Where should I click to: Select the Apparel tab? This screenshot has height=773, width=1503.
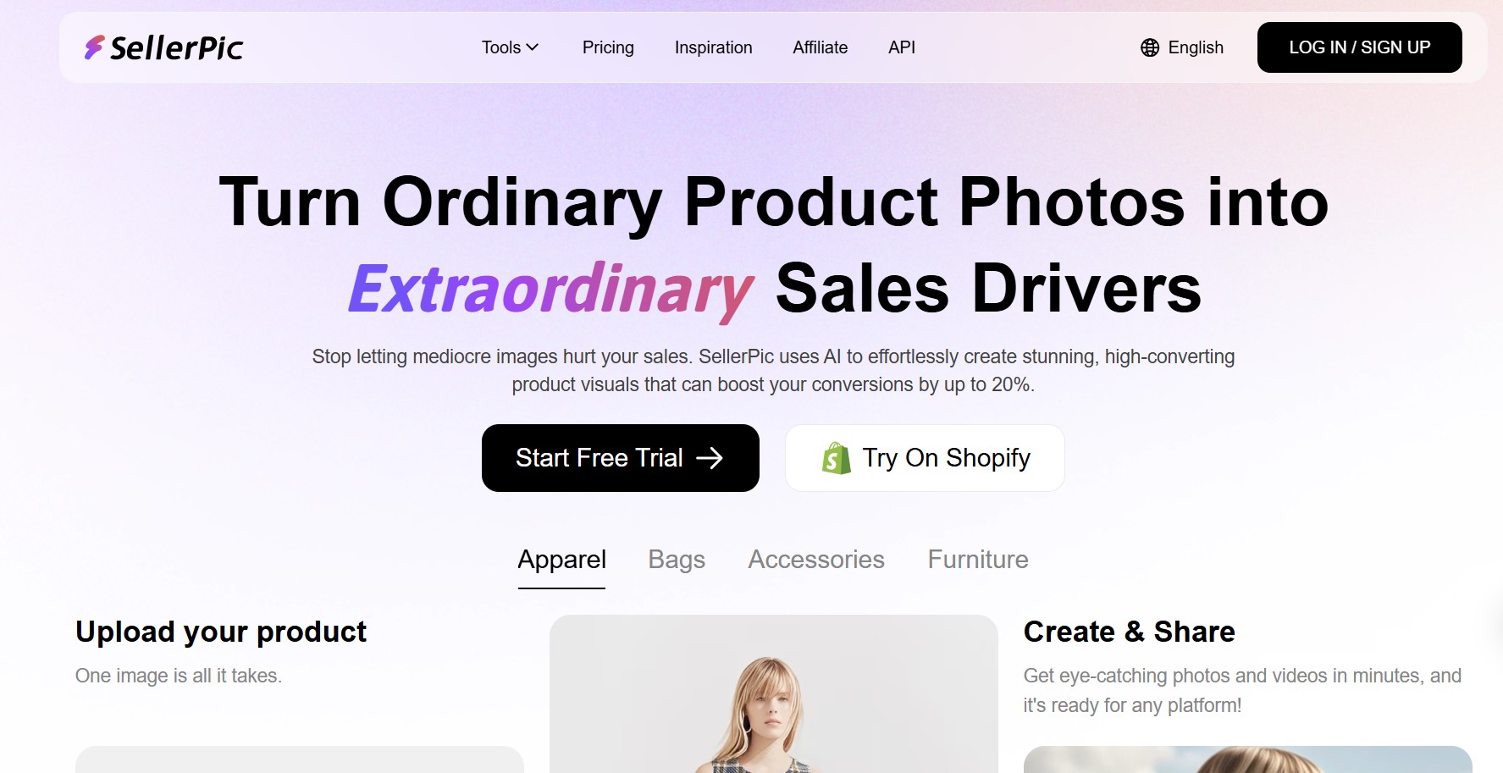(561, 560)
